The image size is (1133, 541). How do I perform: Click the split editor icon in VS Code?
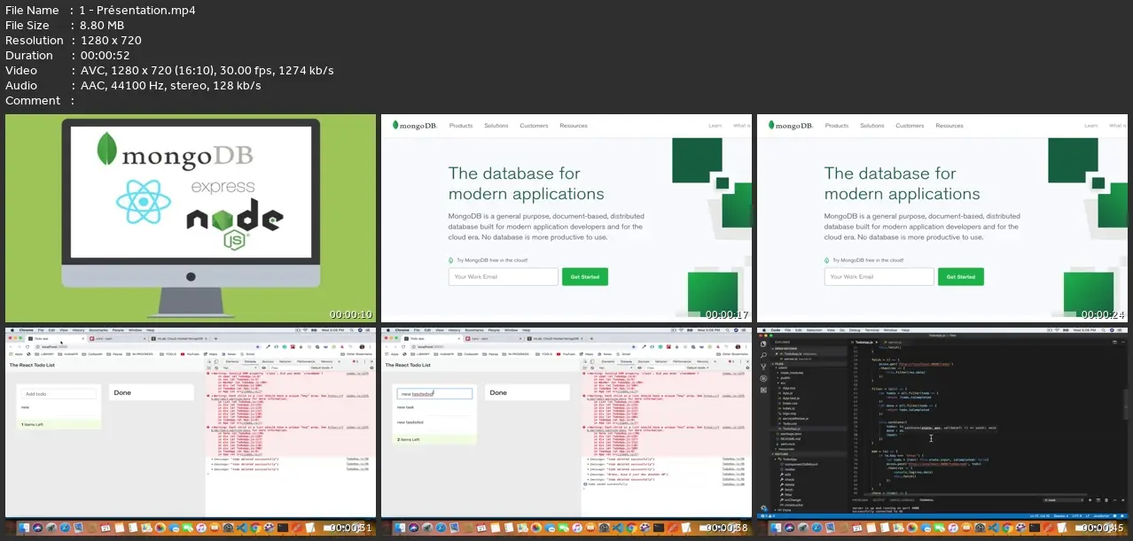[1113, 341]
